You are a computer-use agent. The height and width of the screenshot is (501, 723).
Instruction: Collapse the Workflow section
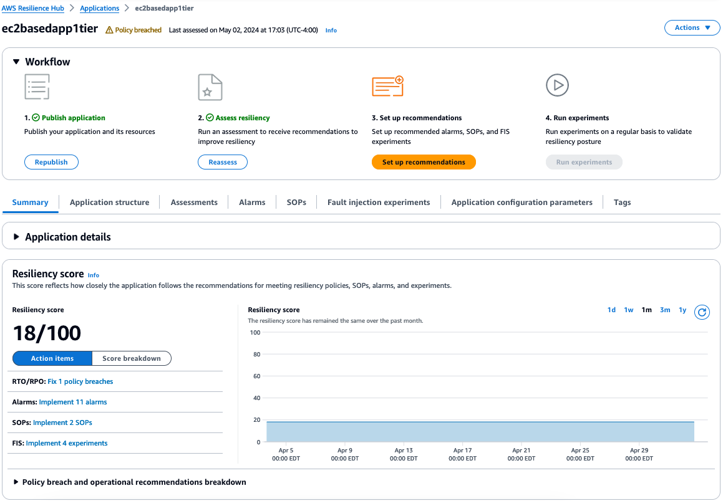click(x=16, y=62)
